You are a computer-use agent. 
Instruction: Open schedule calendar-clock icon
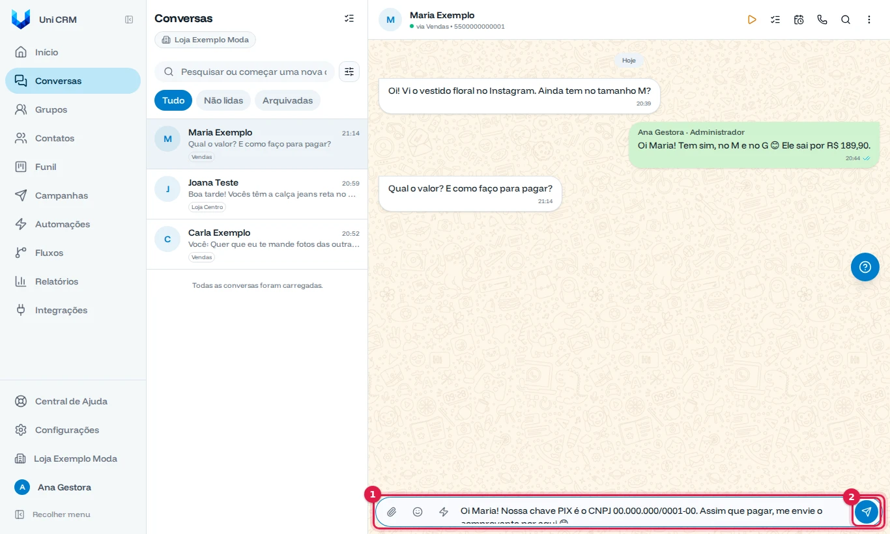click(x=799, y=20)
